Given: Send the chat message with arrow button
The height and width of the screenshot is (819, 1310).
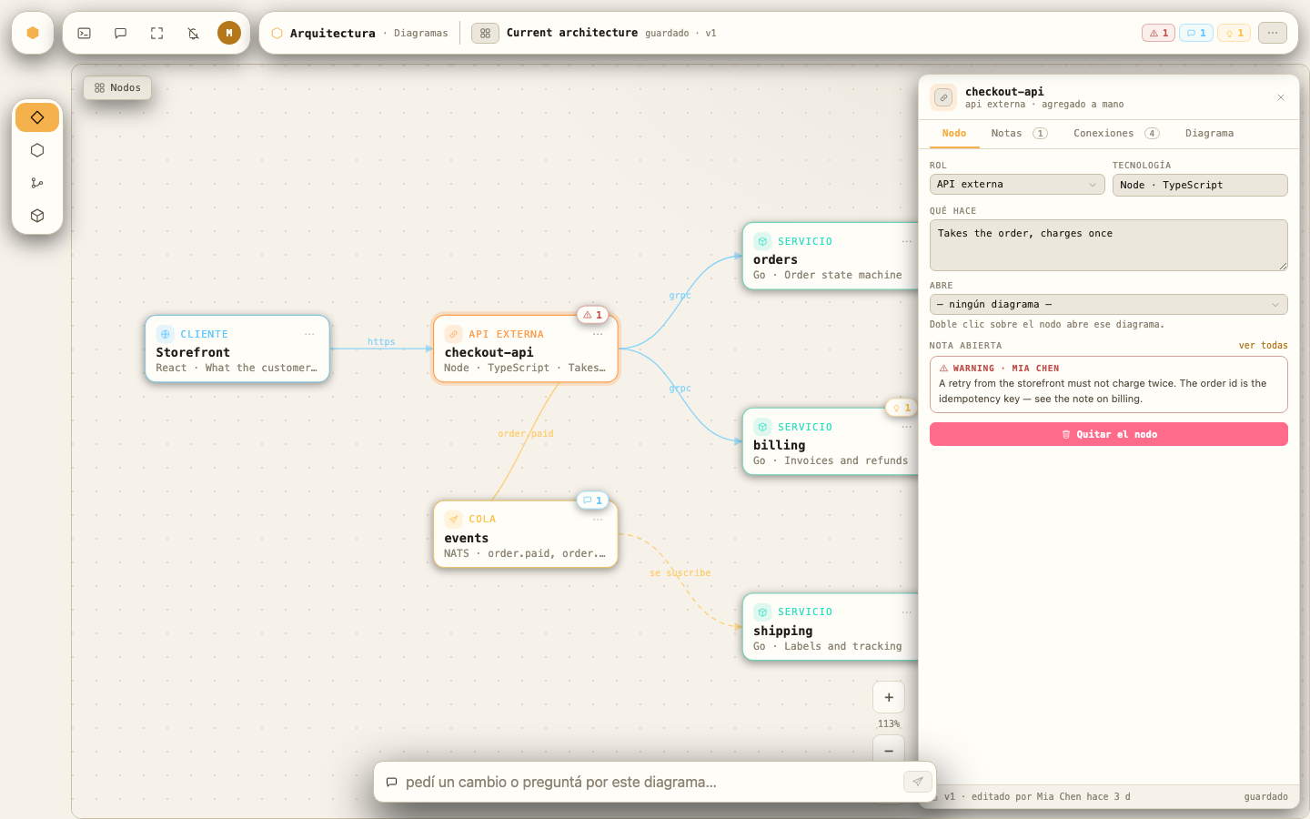Looking at the screenshot, I should [x=918, y=782].
